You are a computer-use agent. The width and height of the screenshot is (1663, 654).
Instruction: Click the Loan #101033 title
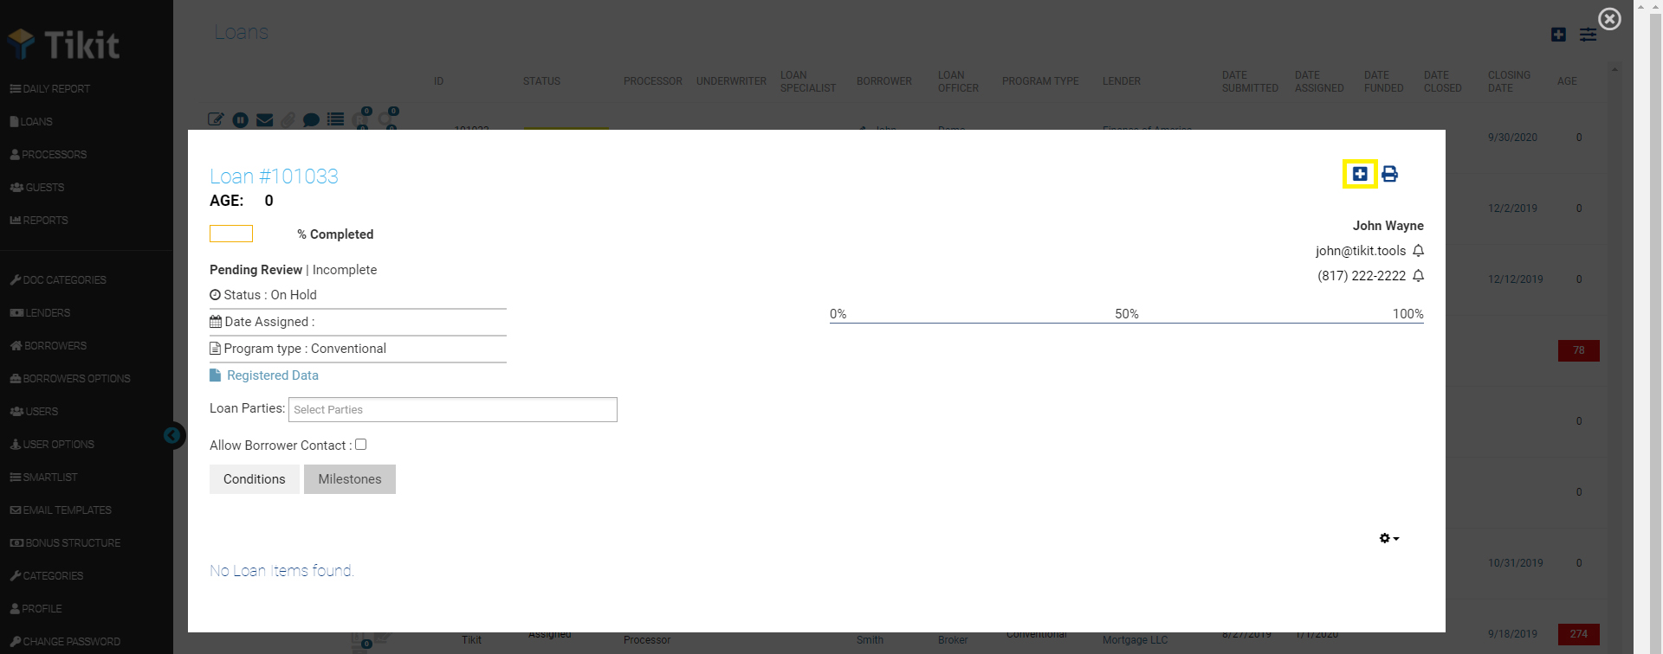coord(274,176)
